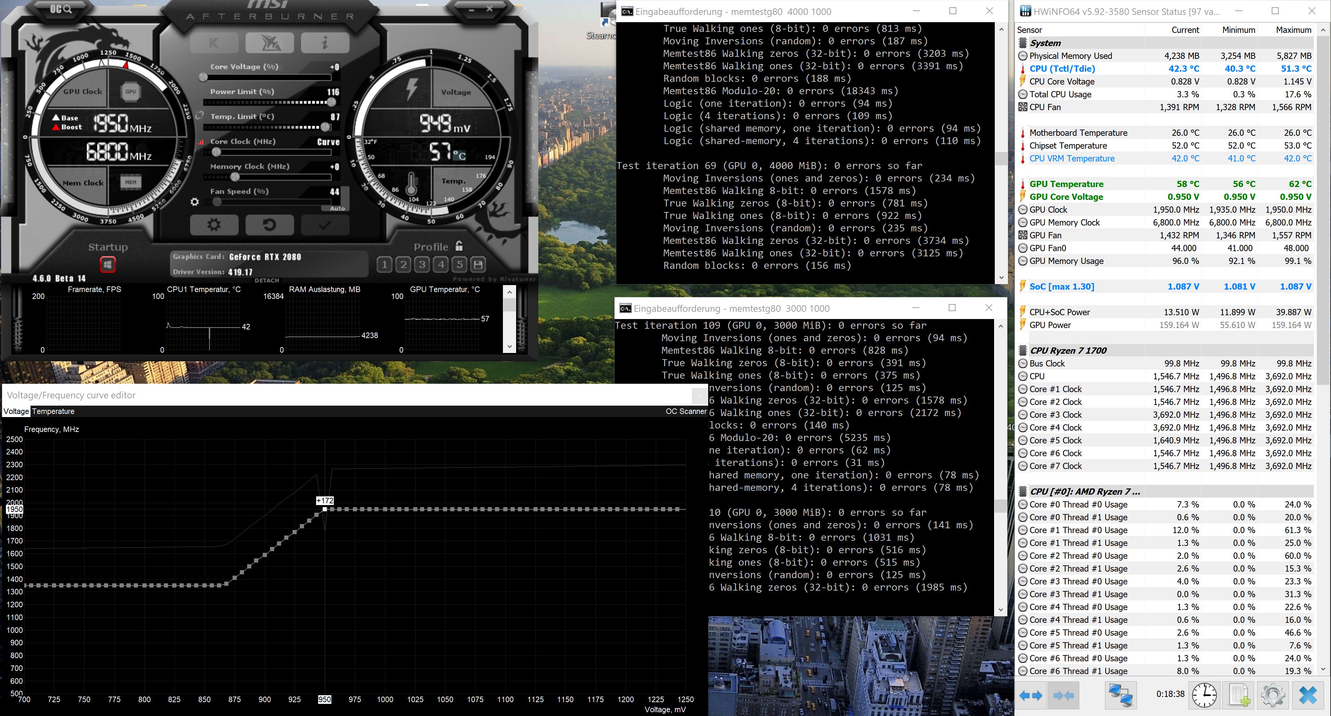The height and width of the screenshot is (716, 1331).
Task: Select the 'CPU VRM Temperature' sensor row
Action: [1165, 159]
